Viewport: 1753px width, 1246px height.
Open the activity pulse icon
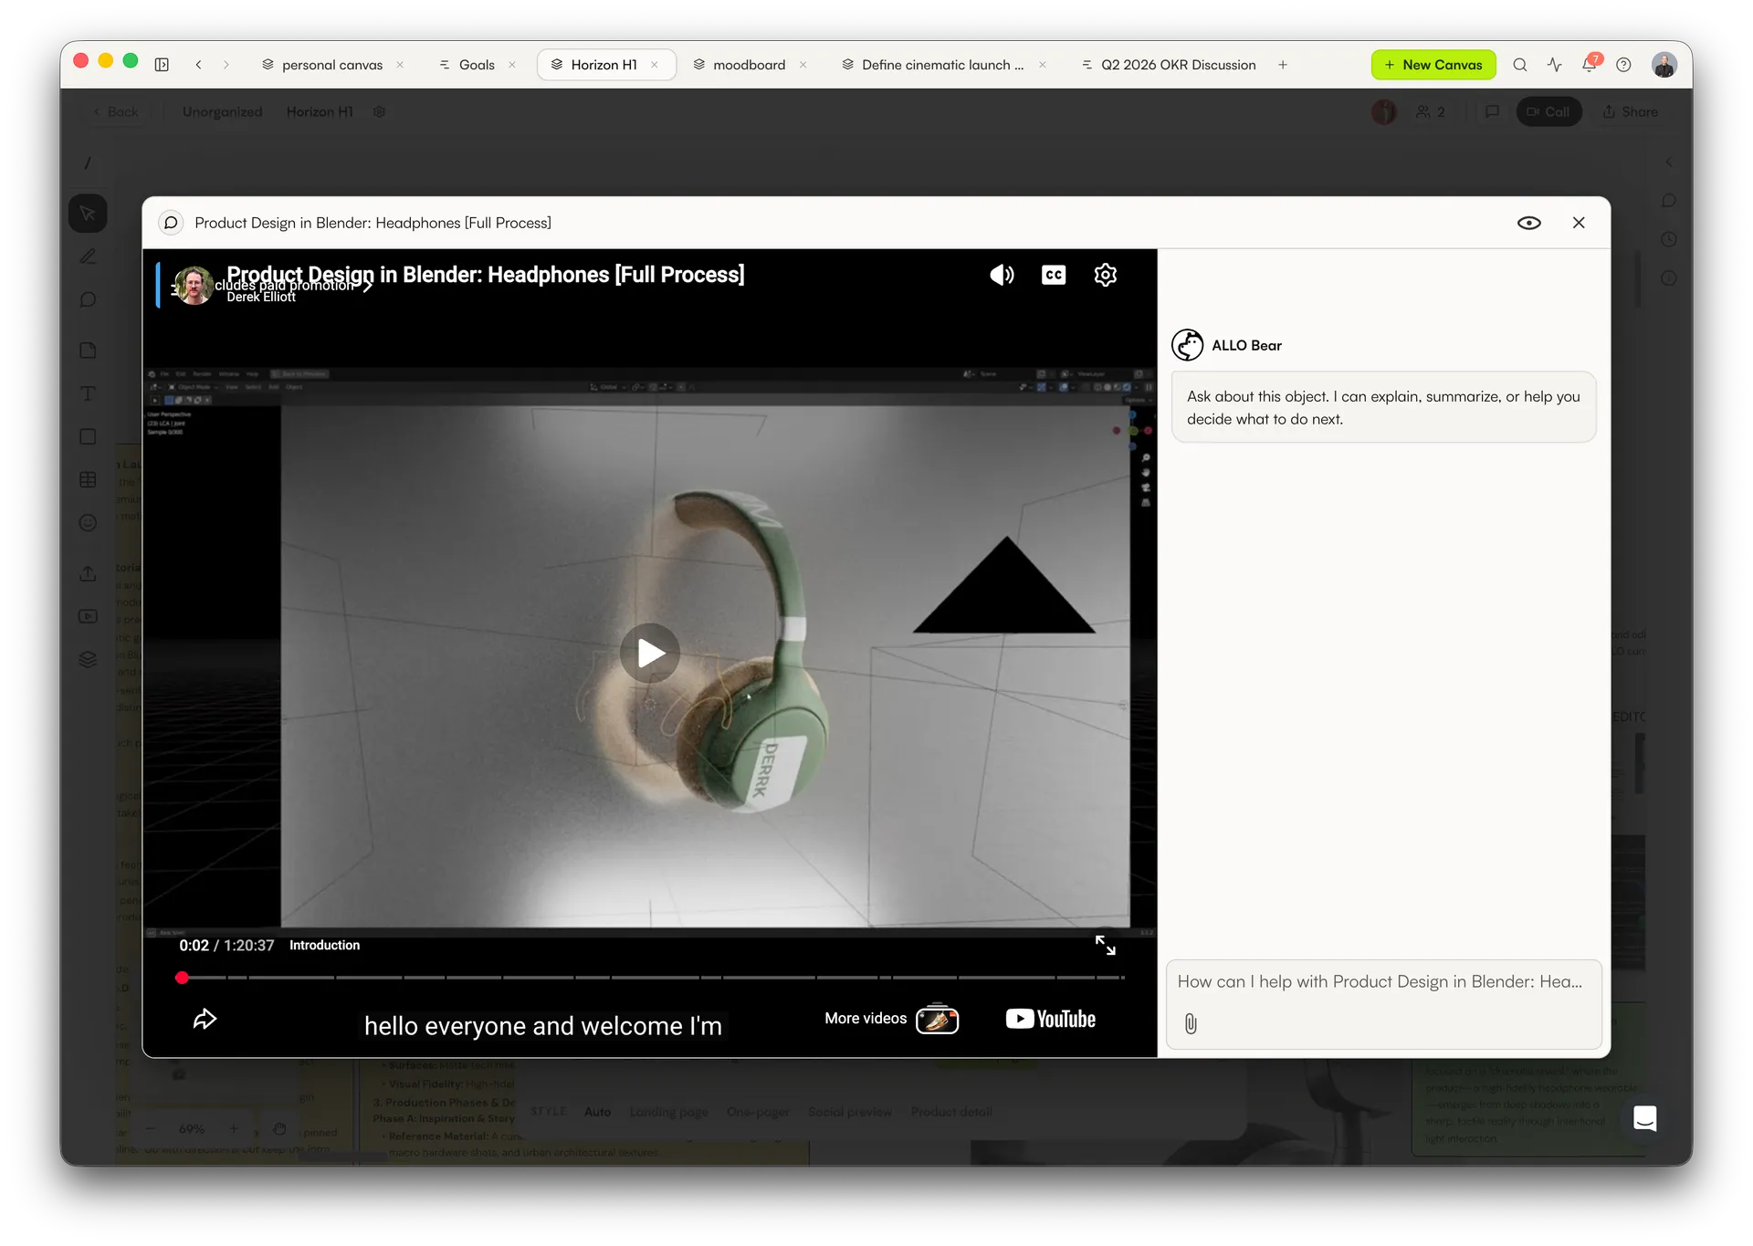tap(1555, 65)
